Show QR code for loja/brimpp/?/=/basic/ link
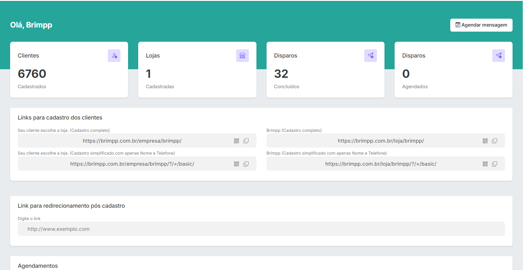 [x=485, y=164]
